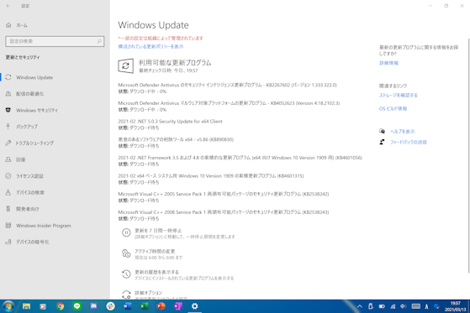Click the volume speaker tray icon
Screen dimensions: 470x313
[x=404, y=306]
